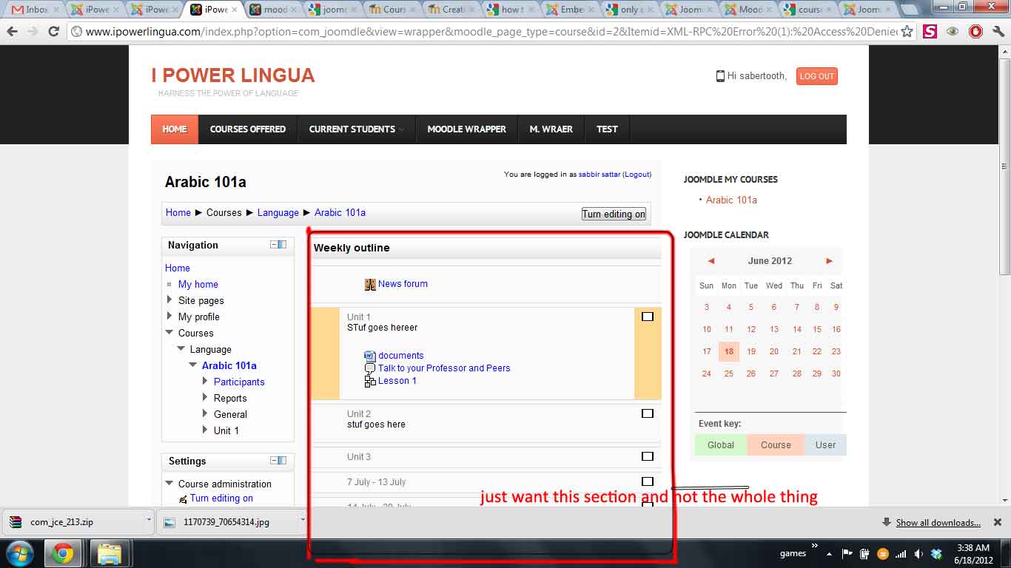1011x568 pixels.
Task: Open the documents file icon in Unit 1
Action: [370, 356]
